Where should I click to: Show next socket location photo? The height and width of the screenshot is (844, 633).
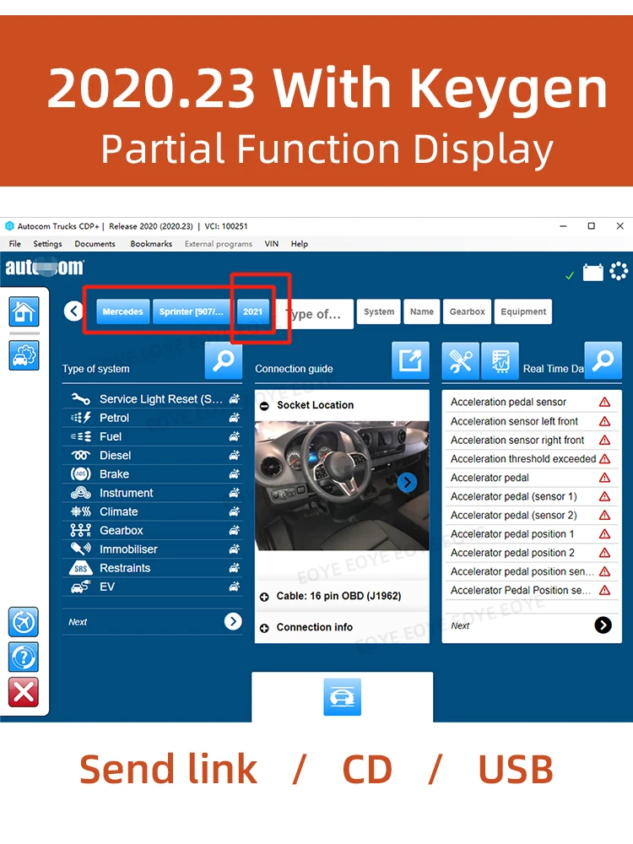[407, 482]
